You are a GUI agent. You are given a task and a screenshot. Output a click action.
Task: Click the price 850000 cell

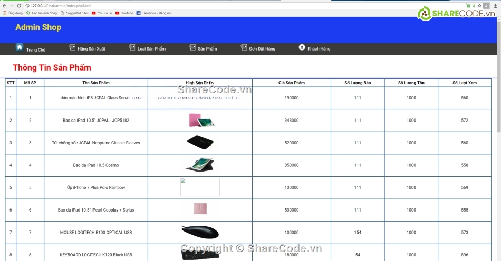pyautogui.click(x=292, y=165)
